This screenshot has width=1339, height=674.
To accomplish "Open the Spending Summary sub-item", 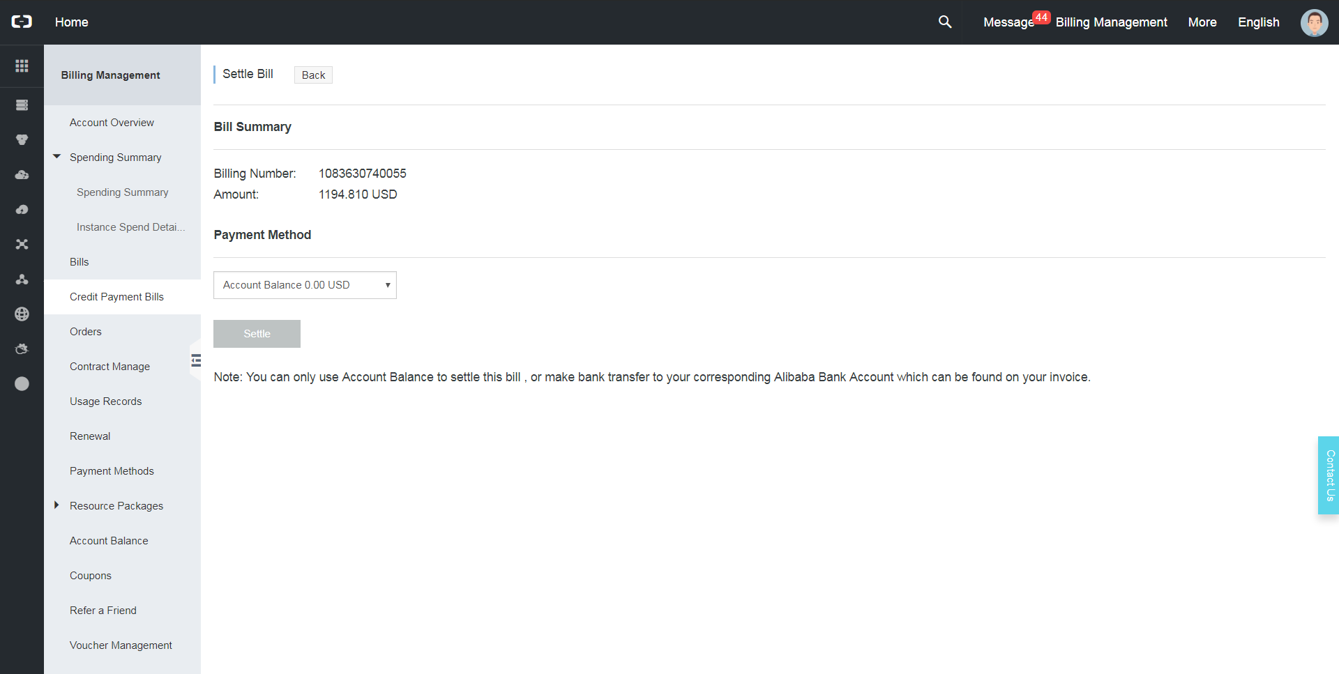I will tap(123, 192).
